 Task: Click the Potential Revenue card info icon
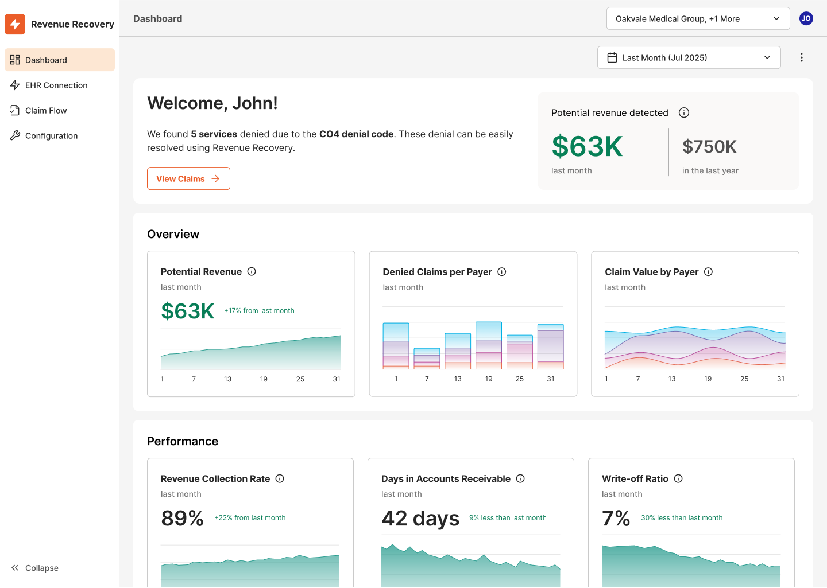pyautogui.click(x=252, y=271)
